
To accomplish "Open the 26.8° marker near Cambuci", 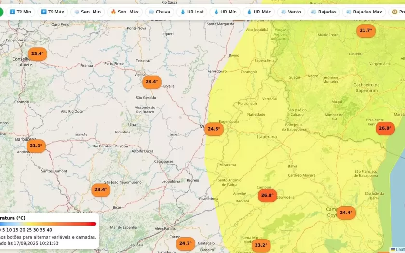I will click(x=267, y=195).
